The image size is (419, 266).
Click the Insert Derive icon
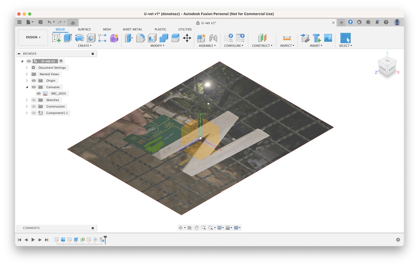(x=305, y=38)
